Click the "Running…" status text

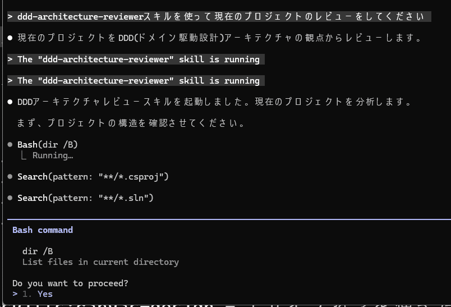(x=53, y=155)
